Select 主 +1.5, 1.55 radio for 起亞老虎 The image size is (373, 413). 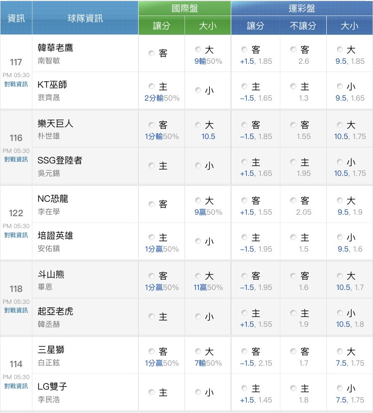245,313
